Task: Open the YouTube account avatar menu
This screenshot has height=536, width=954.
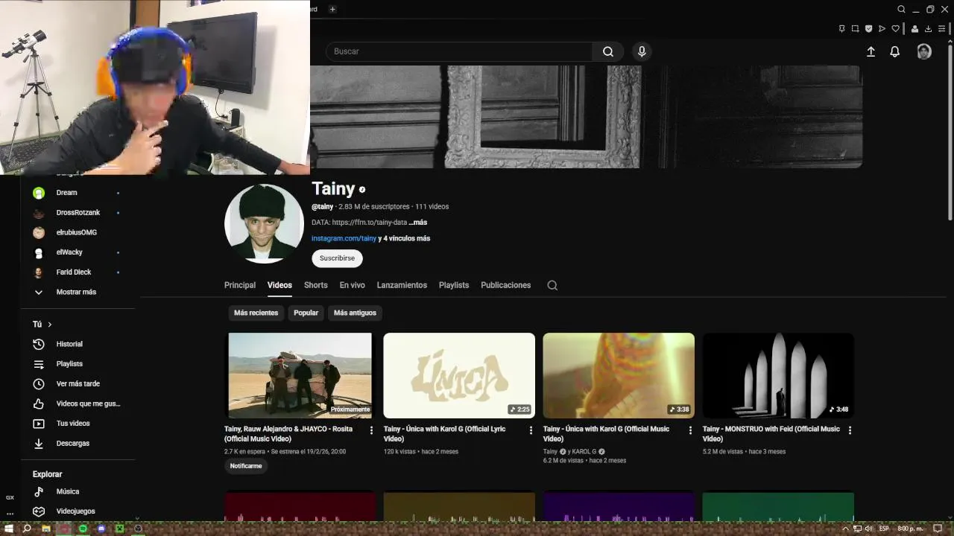Action: click(924, 51)
